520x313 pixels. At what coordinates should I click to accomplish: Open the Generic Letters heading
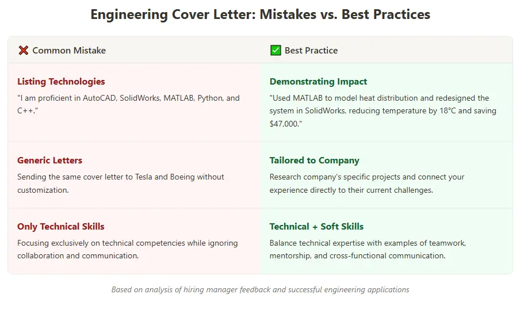[49, 160]
